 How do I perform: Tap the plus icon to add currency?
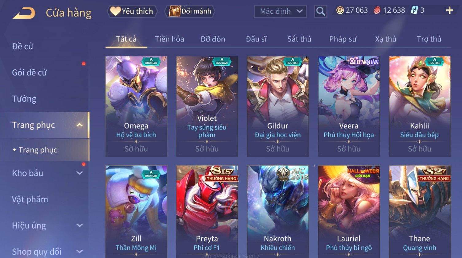pyautogui.click(x=449, y=10)
